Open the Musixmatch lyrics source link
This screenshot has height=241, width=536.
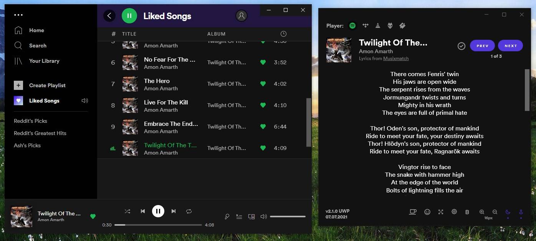pos(396,59)
